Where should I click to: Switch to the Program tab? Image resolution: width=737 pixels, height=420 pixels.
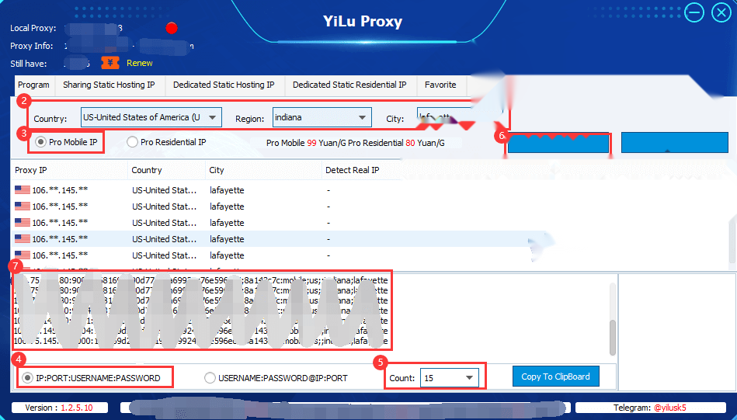[33, 85]
